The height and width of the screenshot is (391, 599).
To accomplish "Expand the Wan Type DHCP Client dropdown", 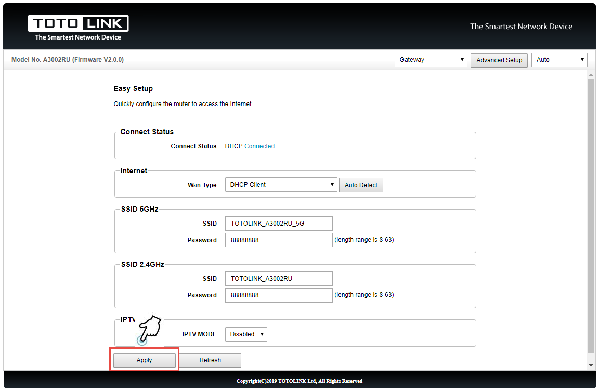I will pos(281,185).
